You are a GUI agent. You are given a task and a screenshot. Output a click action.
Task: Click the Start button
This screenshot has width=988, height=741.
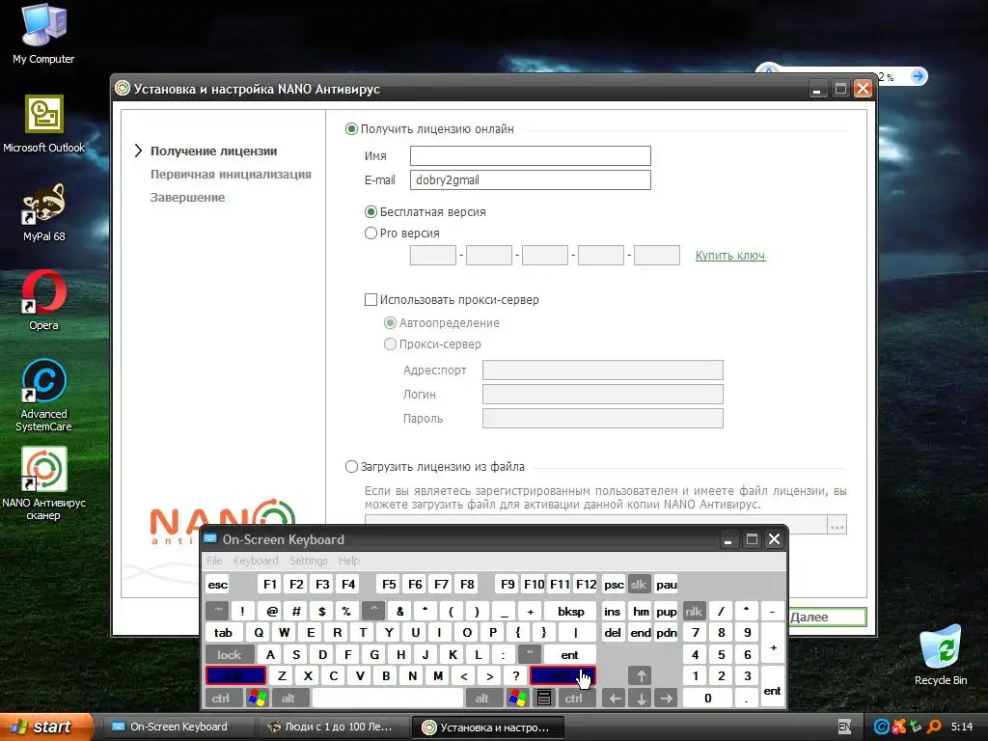[45, 727]
